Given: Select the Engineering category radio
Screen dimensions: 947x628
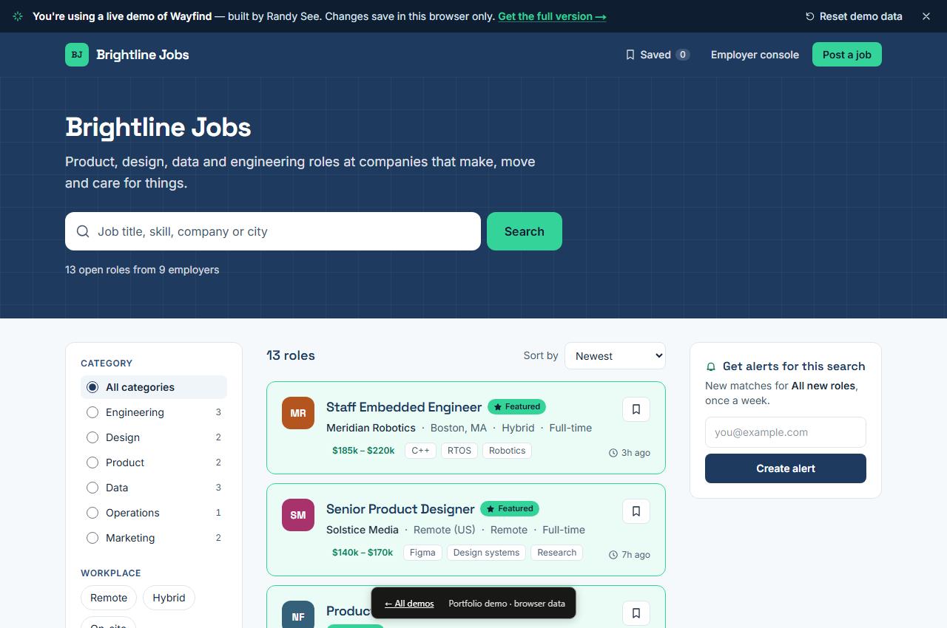Looking at the screenshot, I should pyautogui.click(x=92, y=412).
